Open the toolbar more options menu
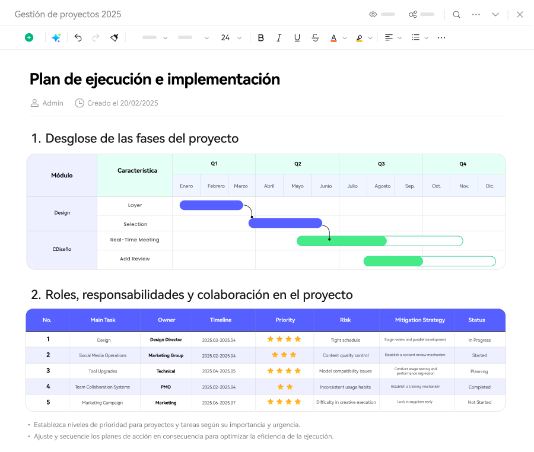Image resolution: width=534 pixels, height=452 pixels. [x=441, y=37]
